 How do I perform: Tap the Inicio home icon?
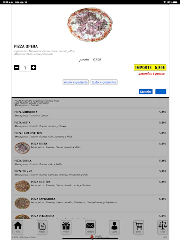click(18, 227)
